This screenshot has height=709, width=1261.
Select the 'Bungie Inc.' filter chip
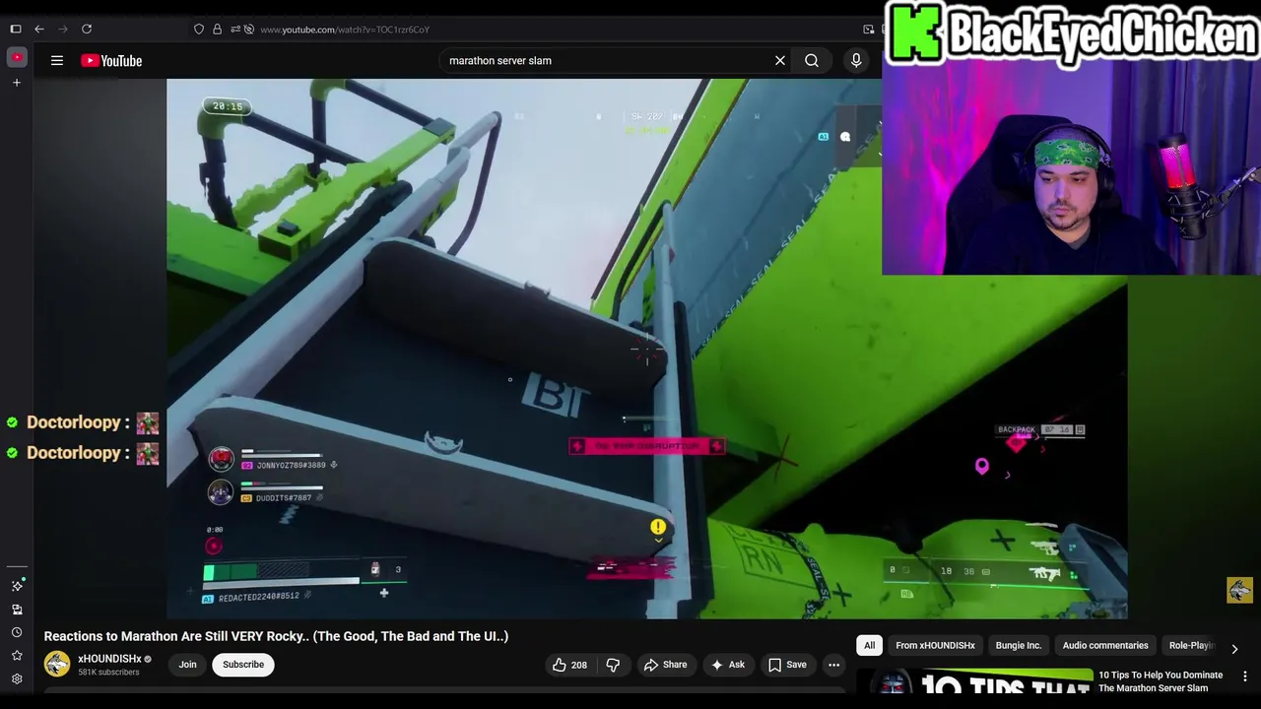coord(1019,646)
